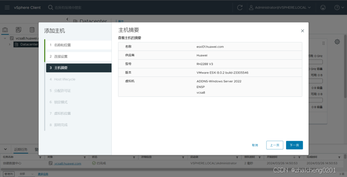This screenshot has height=177, width=347.
Task: Select step 3 主机摘要
Action: coord(79,68)
